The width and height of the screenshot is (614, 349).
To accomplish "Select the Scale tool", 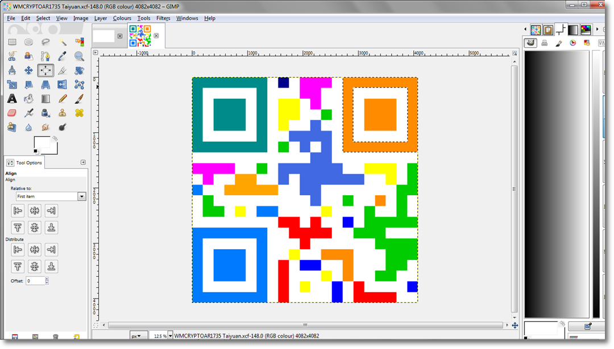I will click(x=12, y=85).
